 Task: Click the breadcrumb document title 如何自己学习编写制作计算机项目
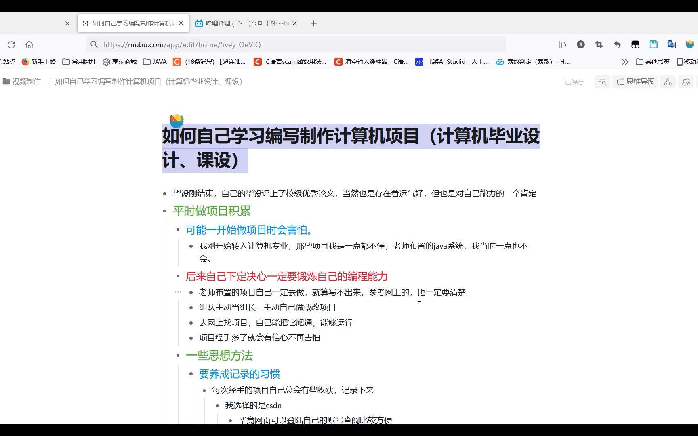coord(149,82)
